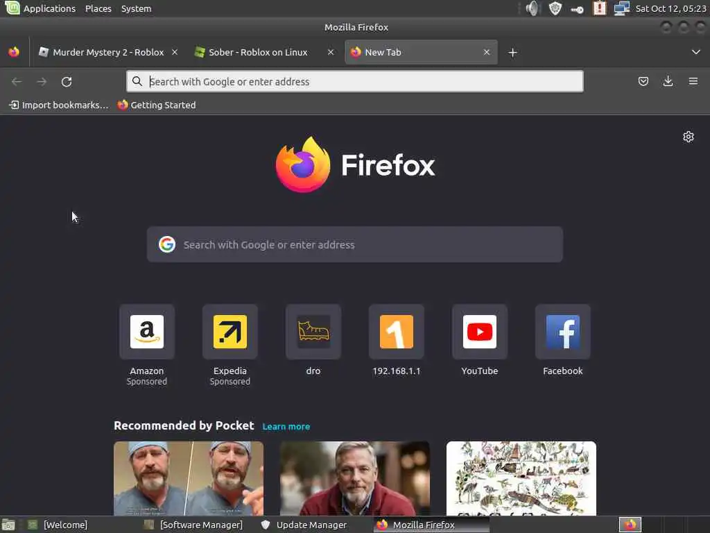Open the Pocket story with surgeon photos
Viewport: 710px width, 533px height.
pyautogui.click(x=189, y=478)
